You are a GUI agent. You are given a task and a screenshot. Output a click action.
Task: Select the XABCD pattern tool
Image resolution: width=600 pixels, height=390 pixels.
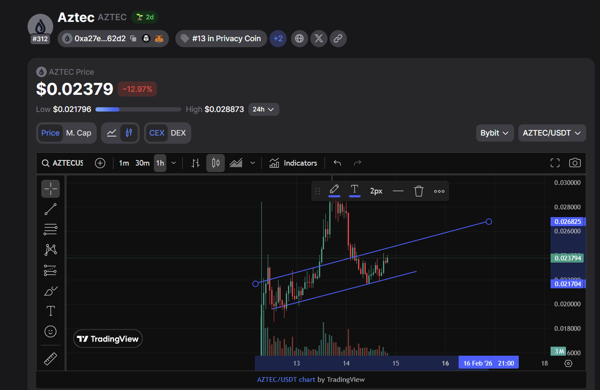click(x=50, y=250)
